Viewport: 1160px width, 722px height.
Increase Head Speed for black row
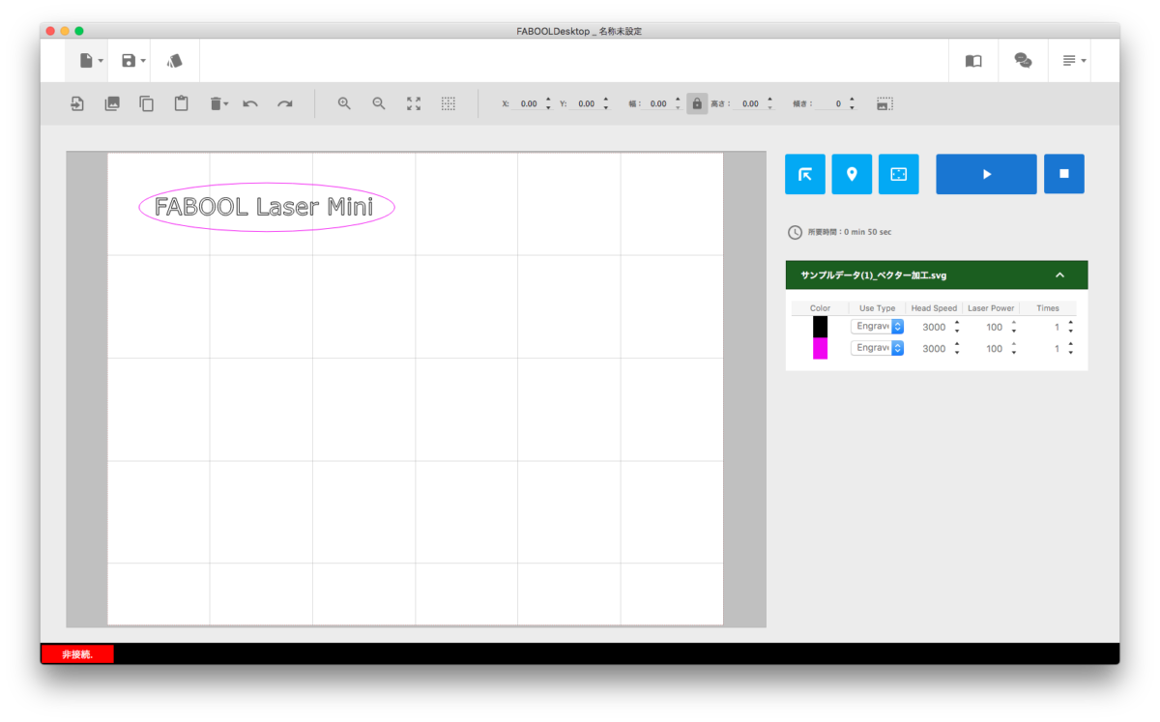point(957,323)
